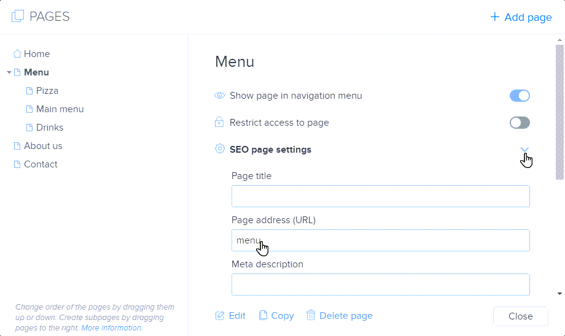Image resolution: width=565 pixels, height=336 pixels.
Task: Open the Pizza subpage
Action: coord(47,91)
